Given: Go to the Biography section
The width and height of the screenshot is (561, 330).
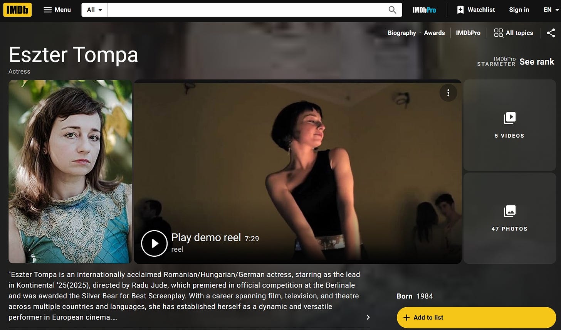Looking at the screenshot, I should point(401,33).
